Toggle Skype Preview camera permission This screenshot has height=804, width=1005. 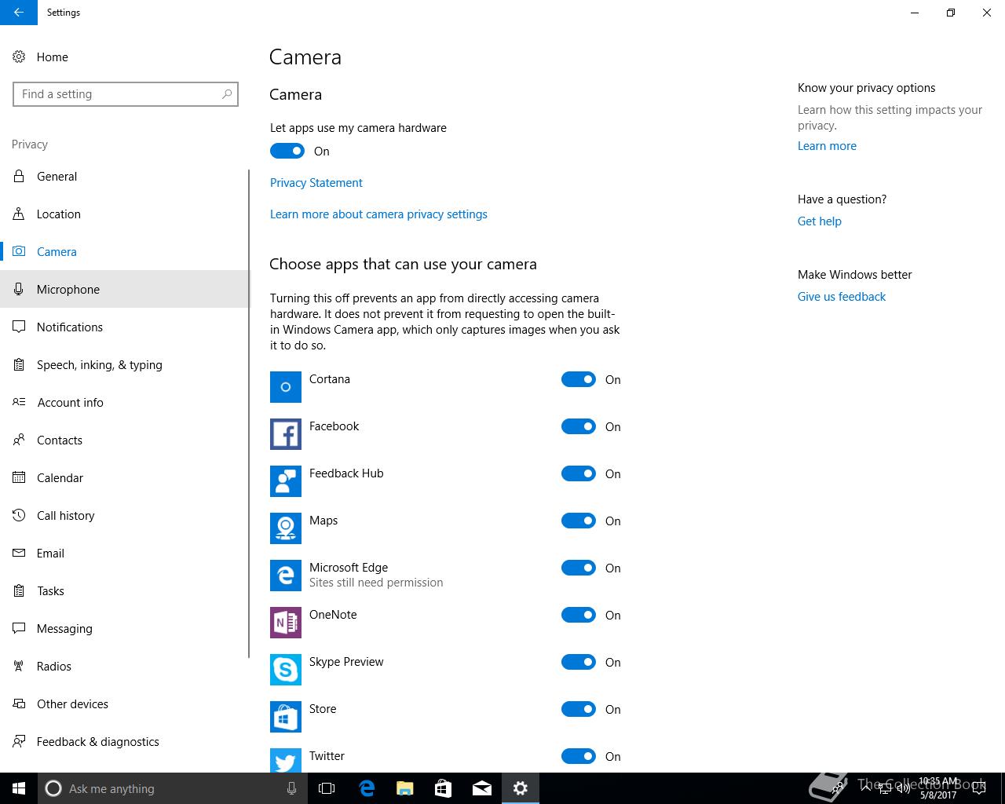tap(579, 662)
